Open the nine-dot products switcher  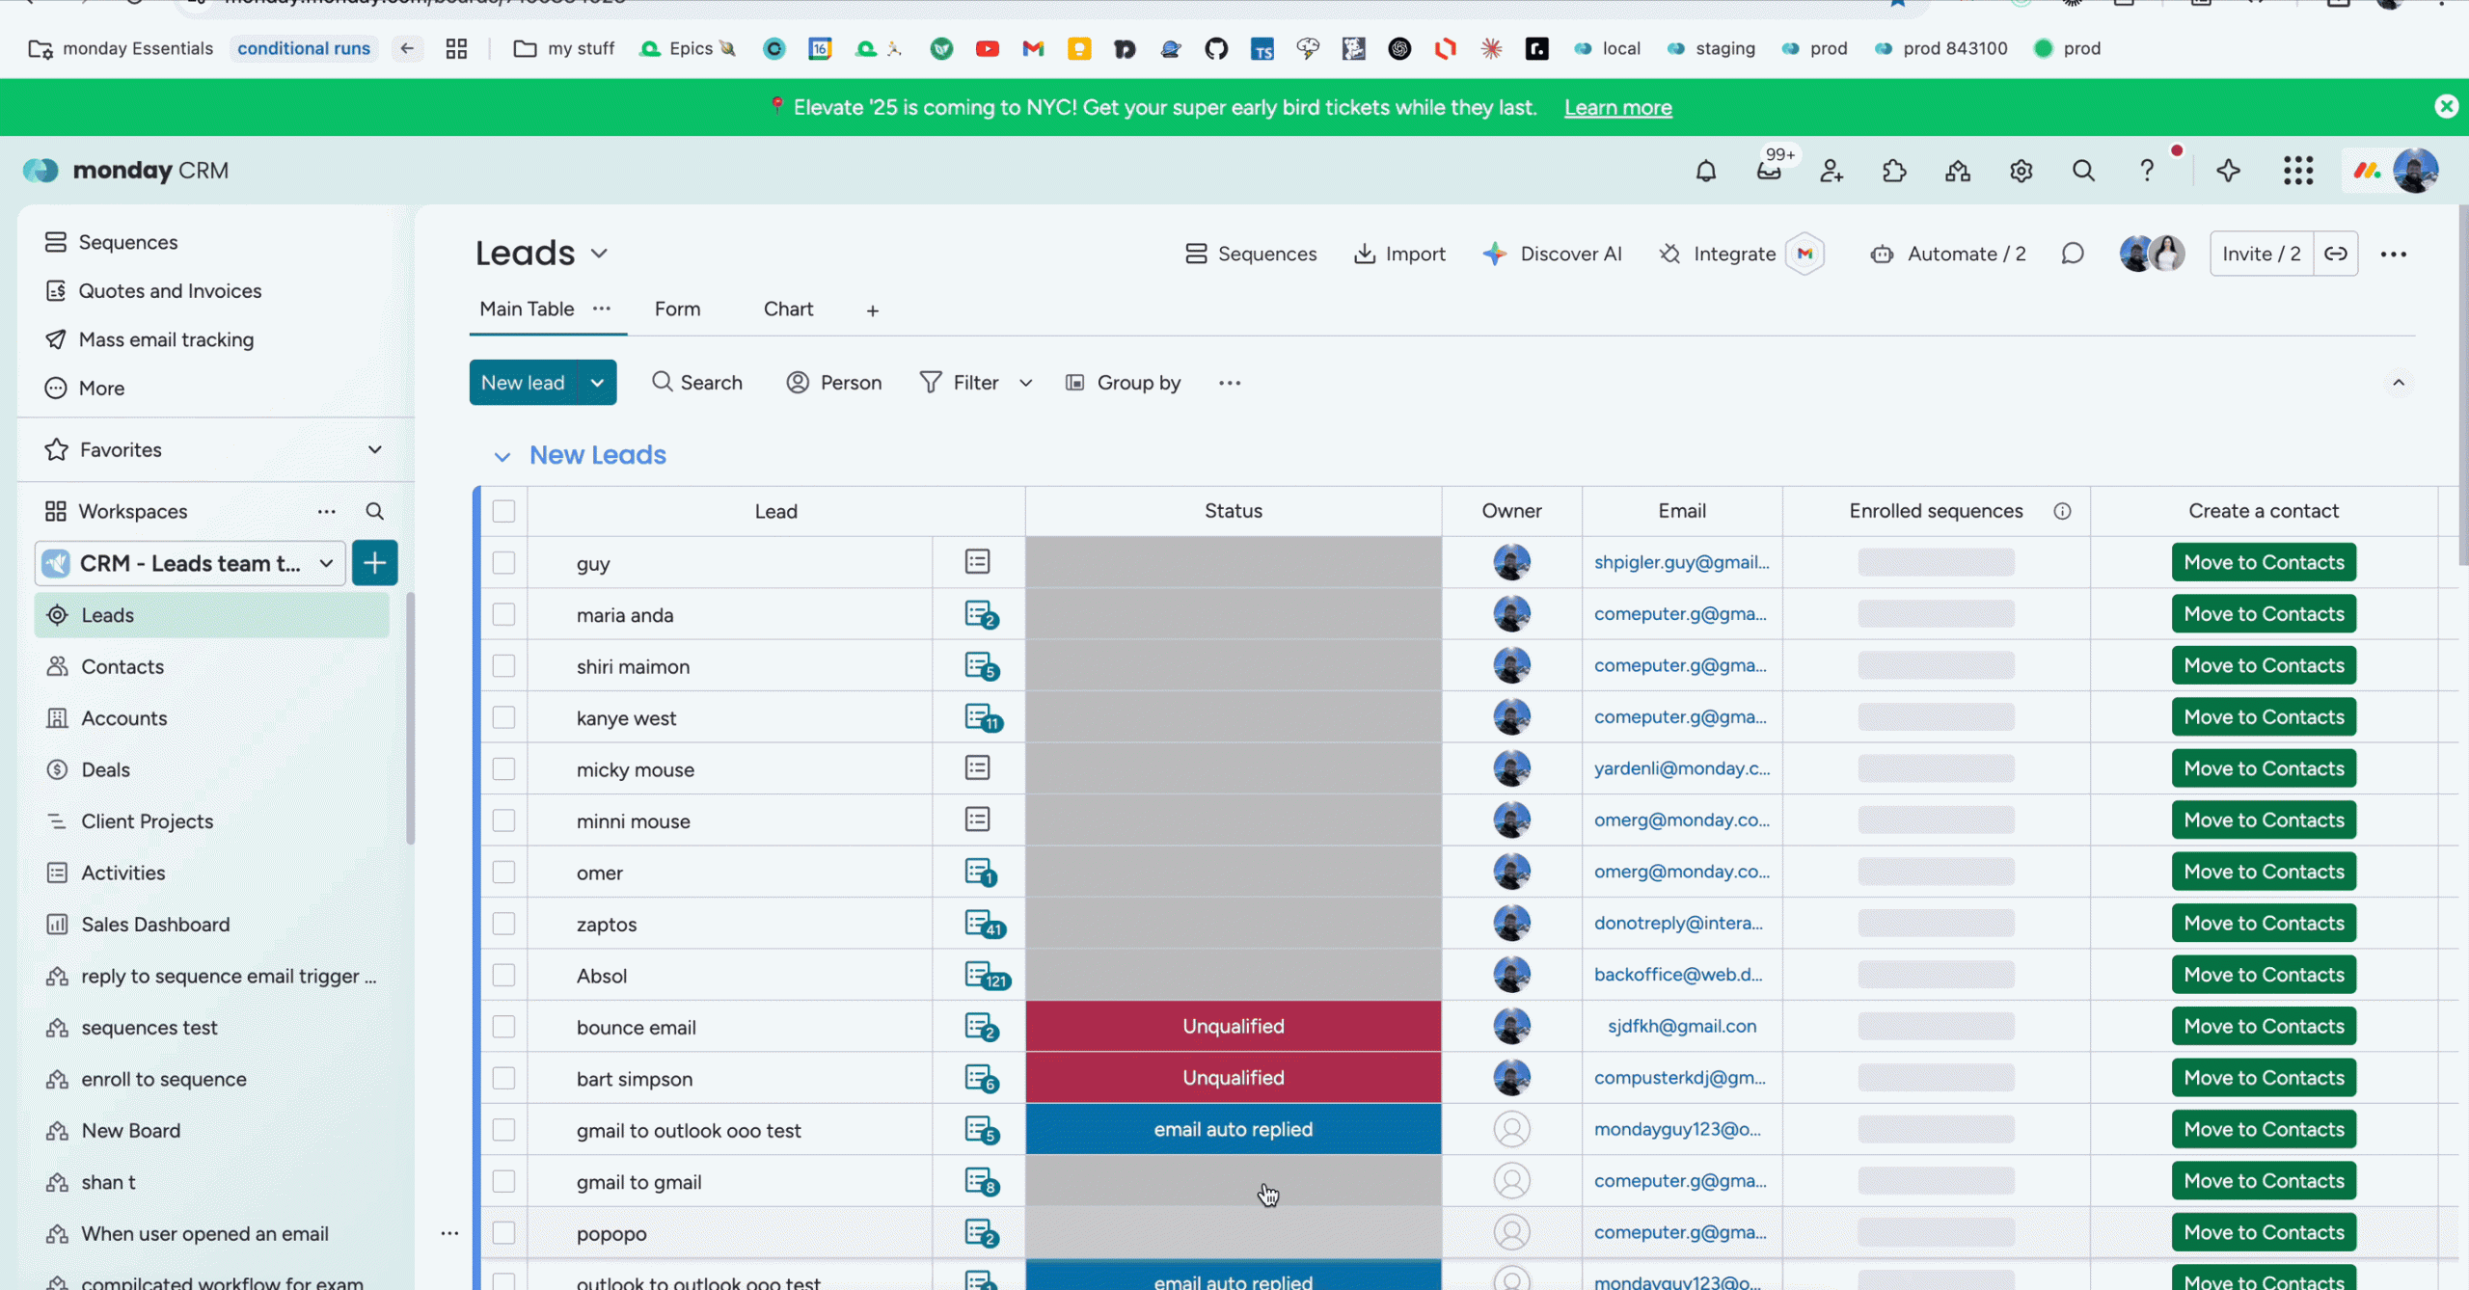click(2298, 171)
